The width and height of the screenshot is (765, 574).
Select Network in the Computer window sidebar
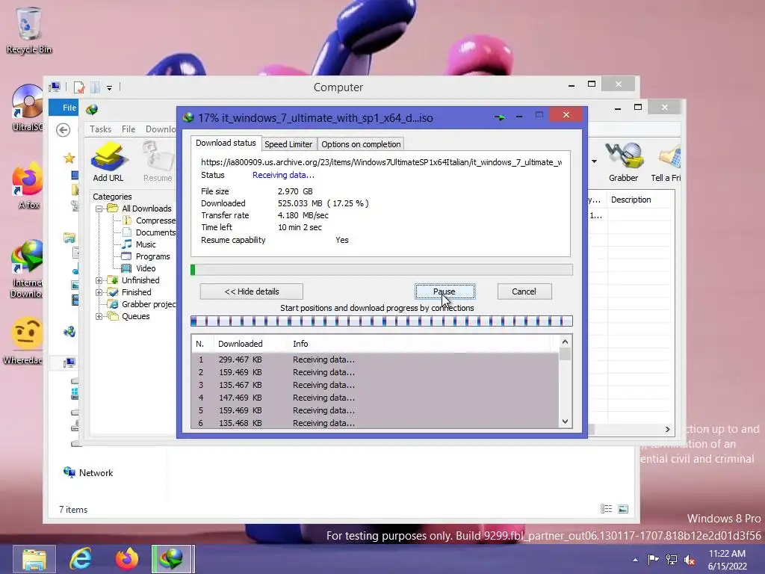pyautogui.click(x=88, y=472)
